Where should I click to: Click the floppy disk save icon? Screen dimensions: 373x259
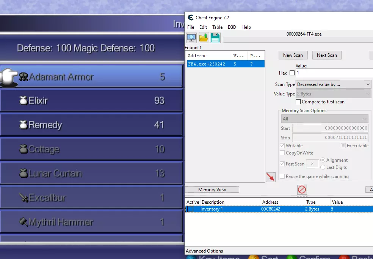tap(215, 38)
